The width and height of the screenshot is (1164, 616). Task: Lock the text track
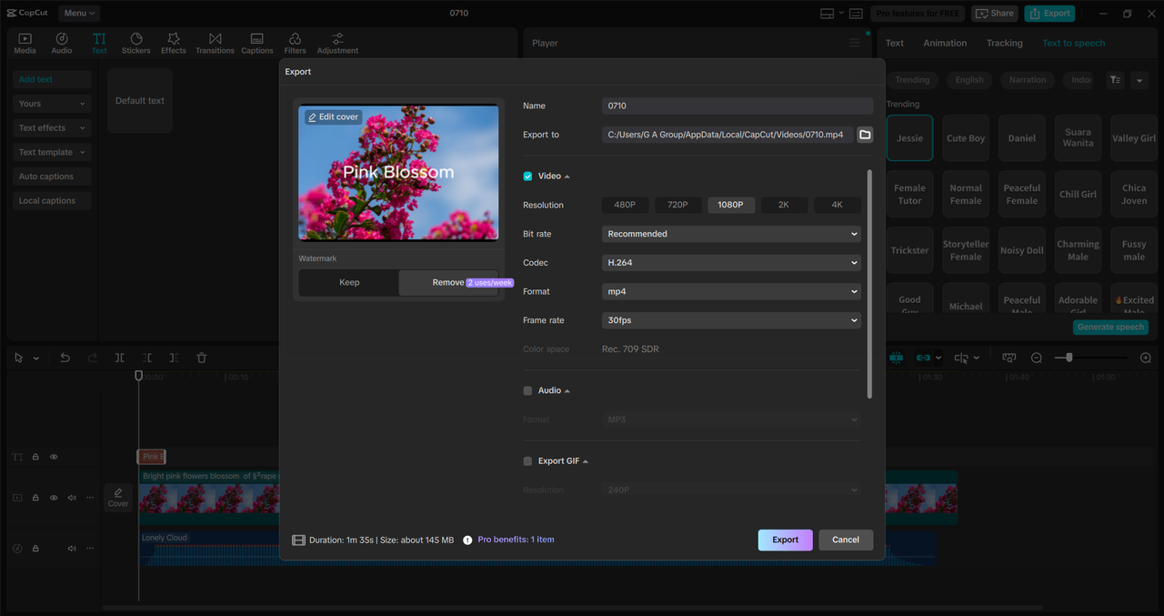36,457
